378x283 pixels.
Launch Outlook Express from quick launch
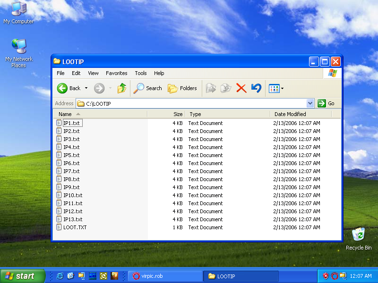click(70, 276)
